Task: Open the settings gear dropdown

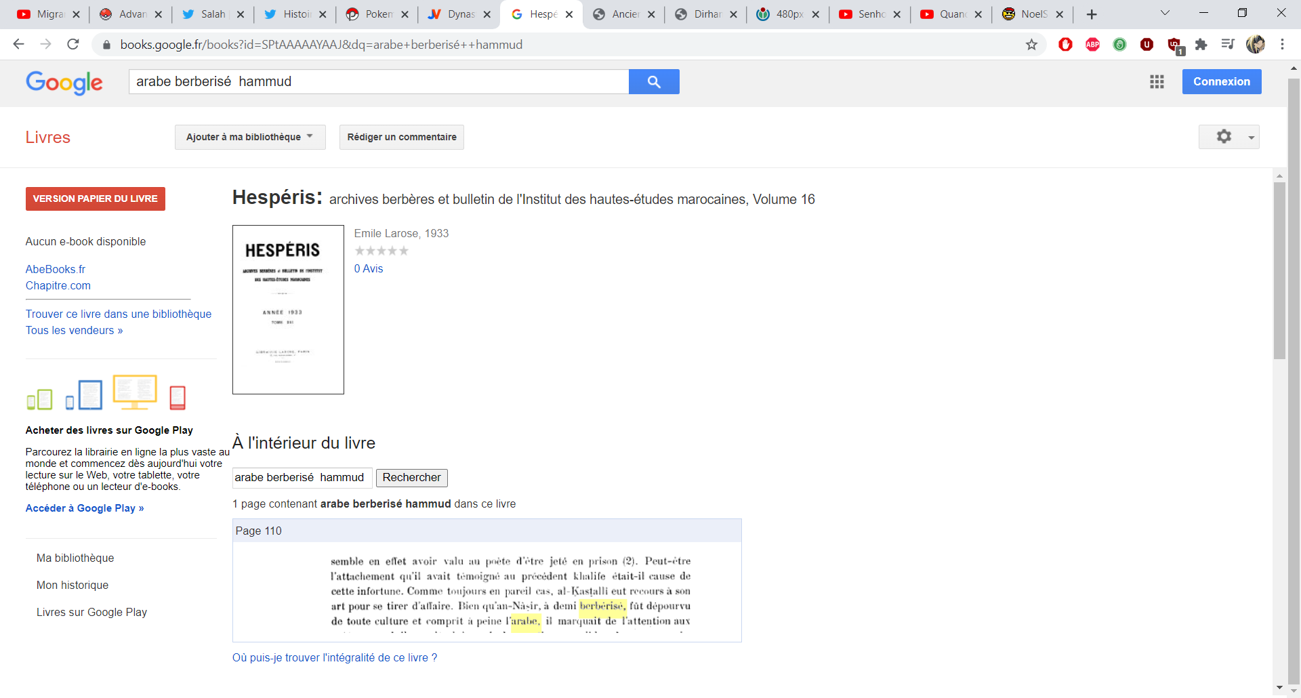Action: click(x=1228, y=137)
